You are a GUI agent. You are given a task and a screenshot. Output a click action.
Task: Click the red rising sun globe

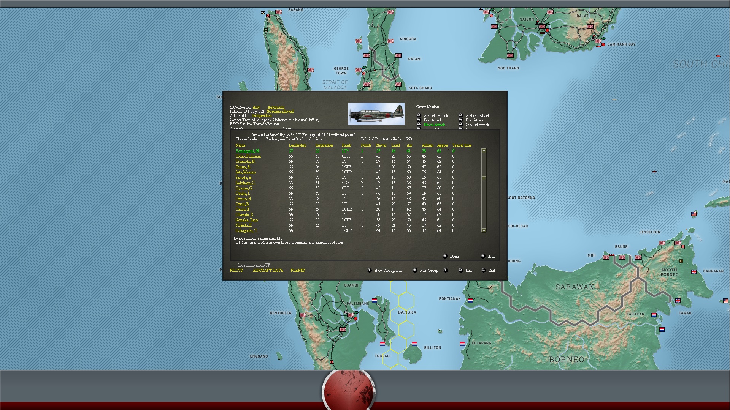tap(349, 391)
